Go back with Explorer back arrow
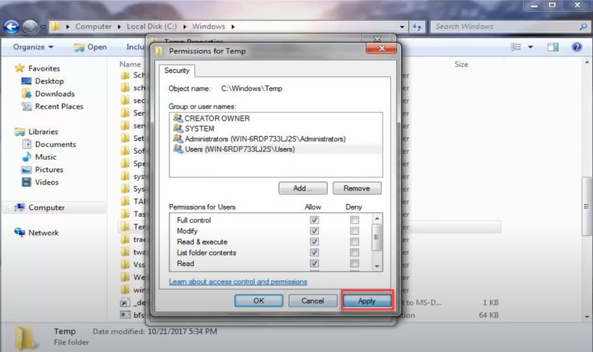Image resolution: width=593 pixels, height=352 pixels. point(12,27)
